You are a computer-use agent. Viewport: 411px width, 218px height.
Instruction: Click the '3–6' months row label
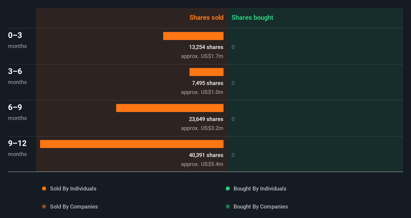point(15,71)
